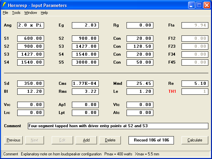Click the Sd label

(x=7, y=83)
